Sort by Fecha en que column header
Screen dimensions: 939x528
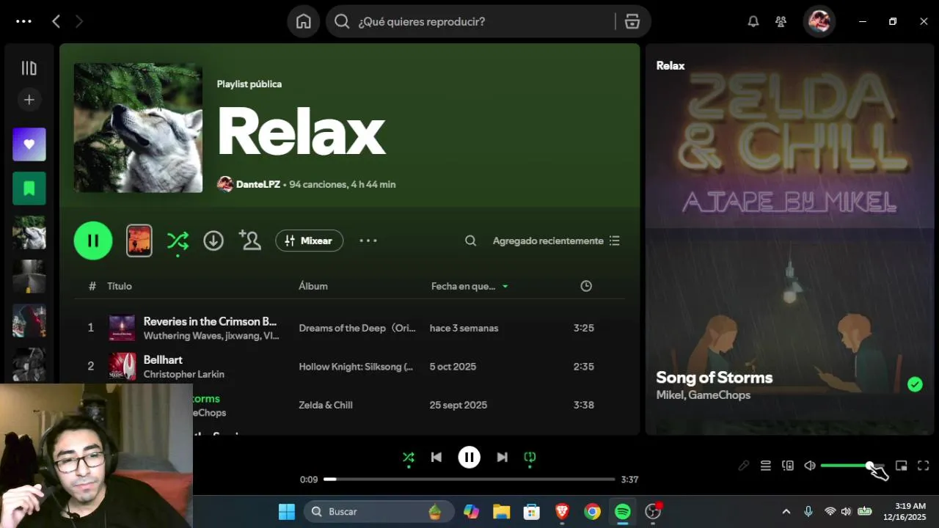[x=469, y=286]
